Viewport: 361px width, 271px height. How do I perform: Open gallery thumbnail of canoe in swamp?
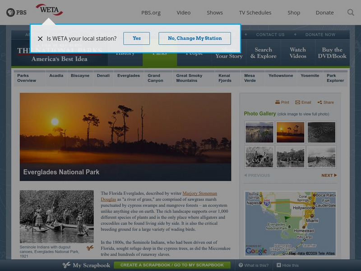290,157
